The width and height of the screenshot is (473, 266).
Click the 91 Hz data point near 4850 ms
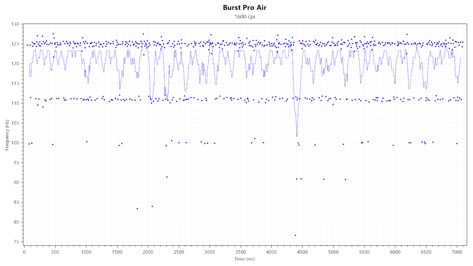(324, 179)
